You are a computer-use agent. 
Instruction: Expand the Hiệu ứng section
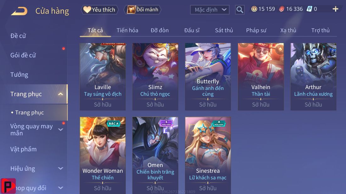tap(60, 169)
